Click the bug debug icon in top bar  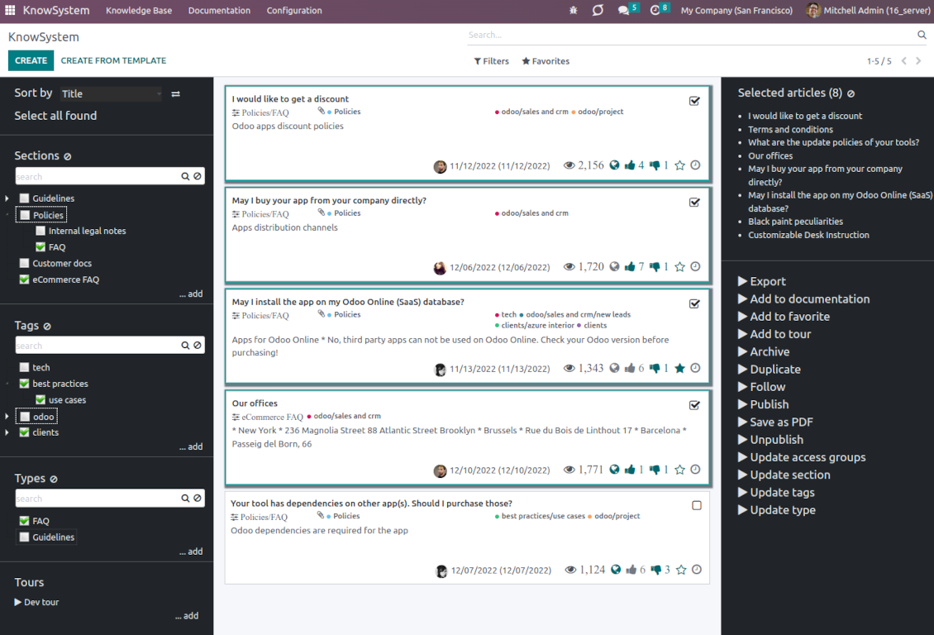click(x=573, y=10)
